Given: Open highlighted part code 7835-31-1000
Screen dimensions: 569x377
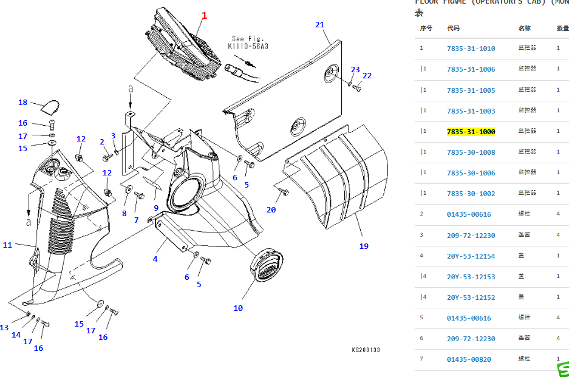Looking at the screenshot, I should point(471,132).
